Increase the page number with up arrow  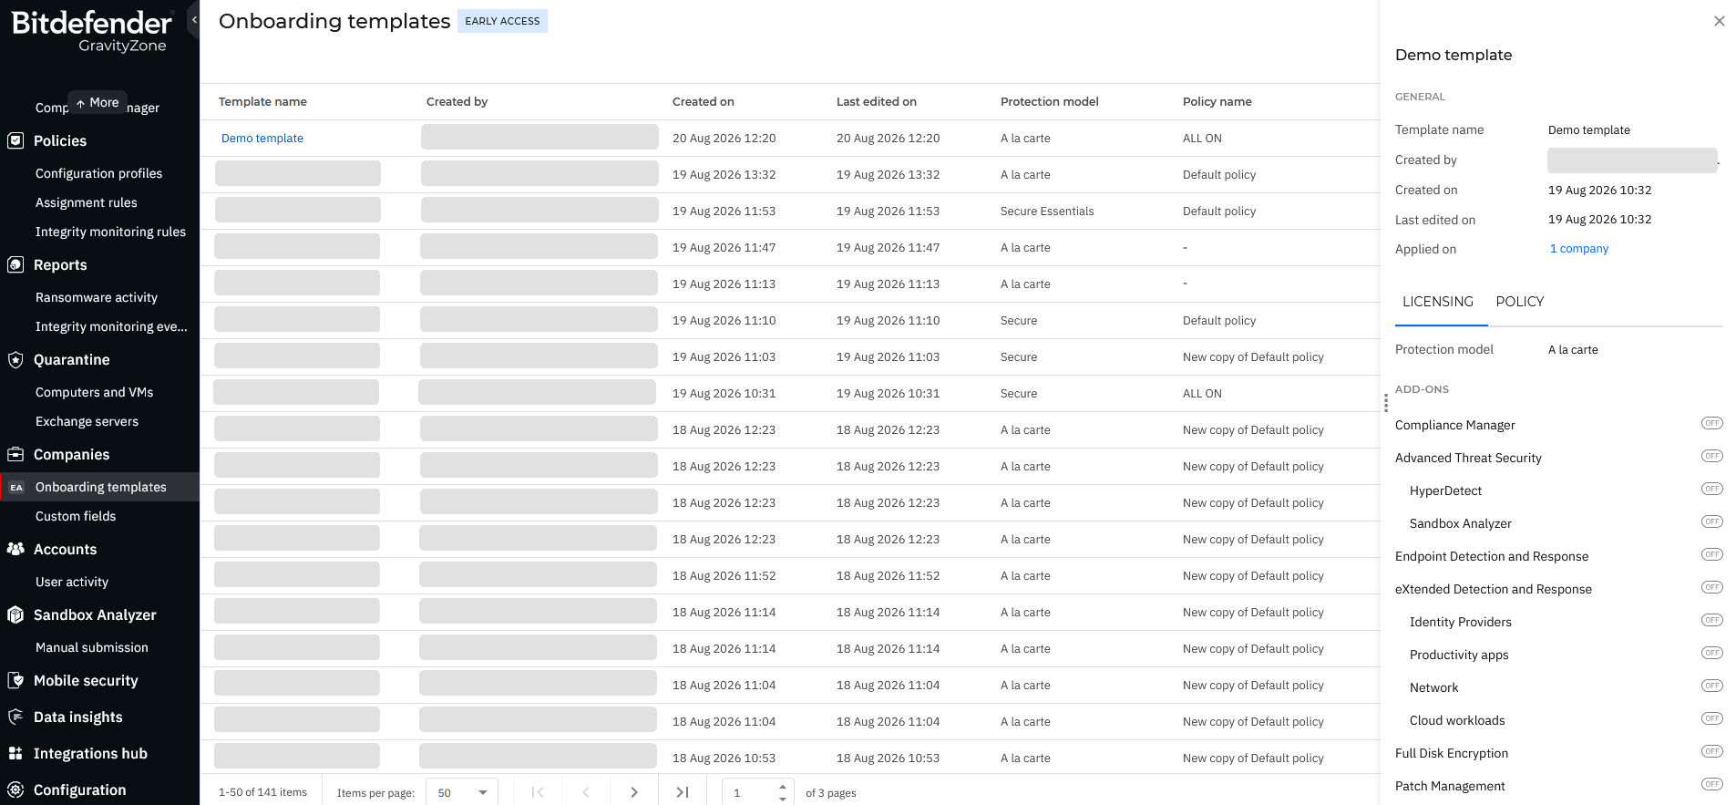[x=782, y=786]
